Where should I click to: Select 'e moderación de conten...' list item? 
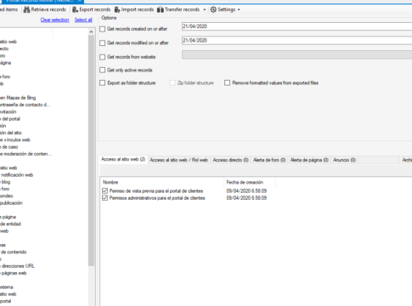pos(25,154)
